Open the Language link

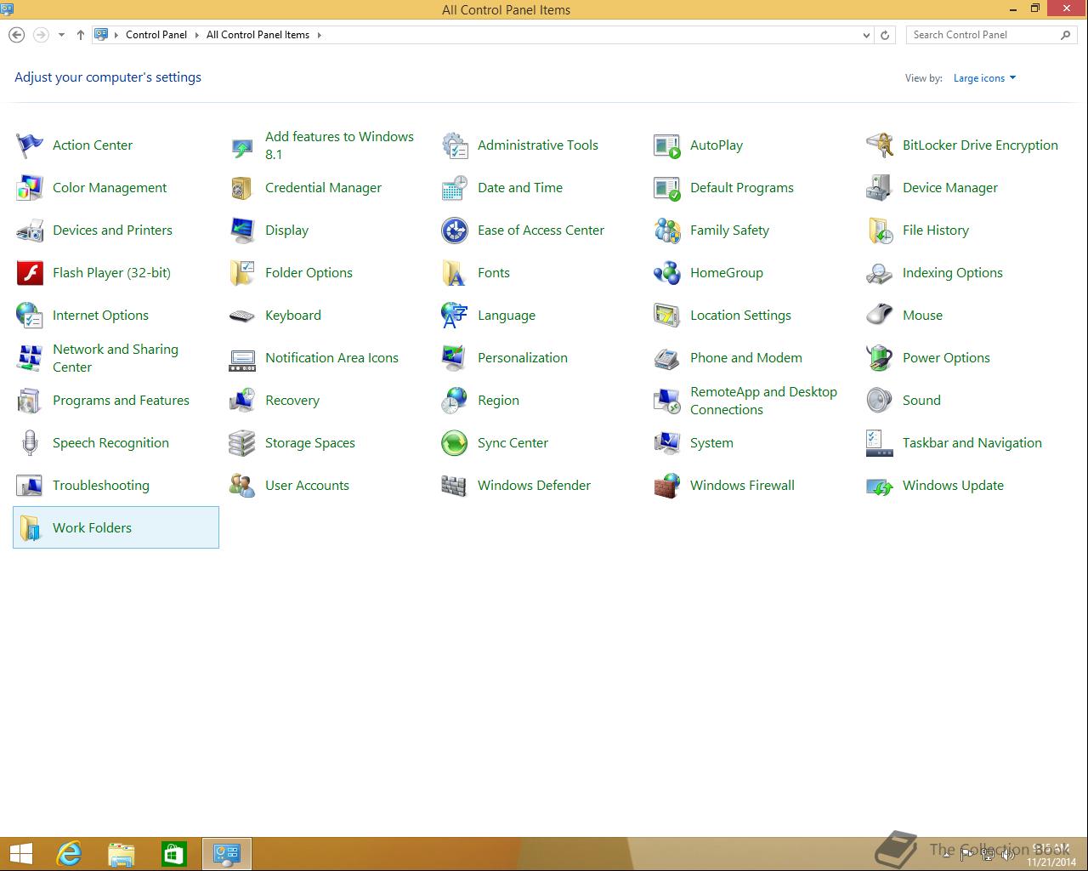click(507, 316)
